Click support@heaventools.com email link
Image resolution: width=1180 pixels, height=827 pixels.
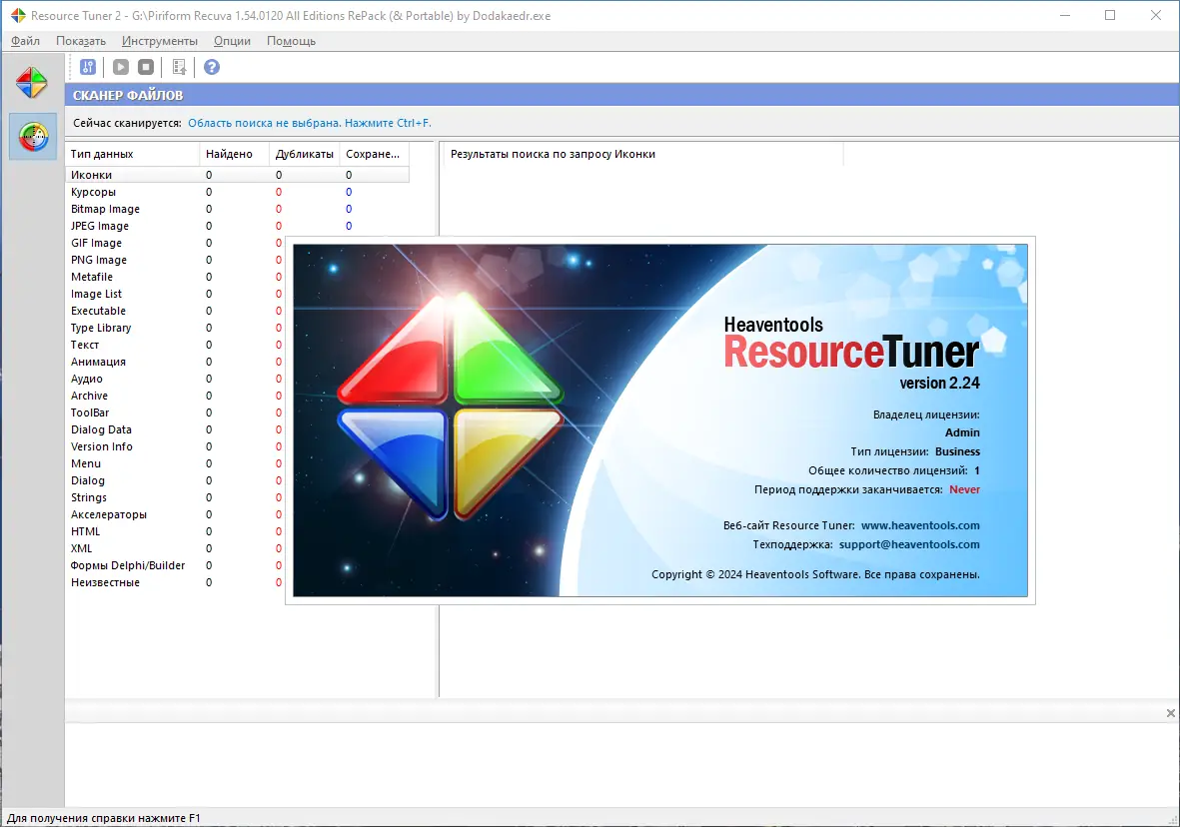click(x=909, y=544)
